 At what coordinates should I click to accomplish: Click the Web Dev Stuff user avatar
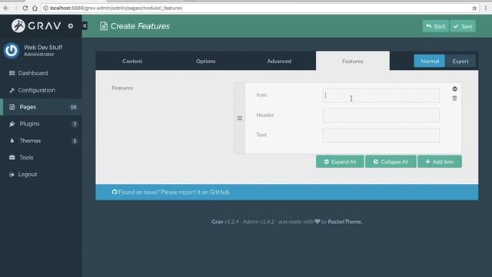point(12,51)
